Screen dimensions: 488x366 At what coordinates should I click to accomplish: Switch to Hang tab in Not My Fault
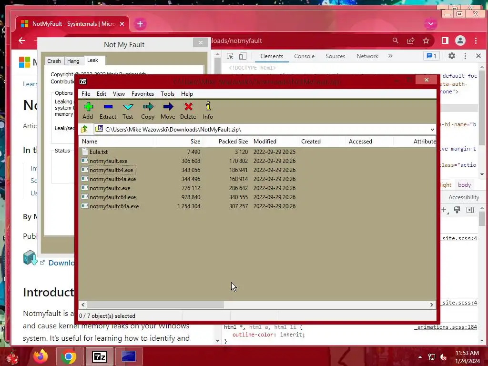(73, 61)
